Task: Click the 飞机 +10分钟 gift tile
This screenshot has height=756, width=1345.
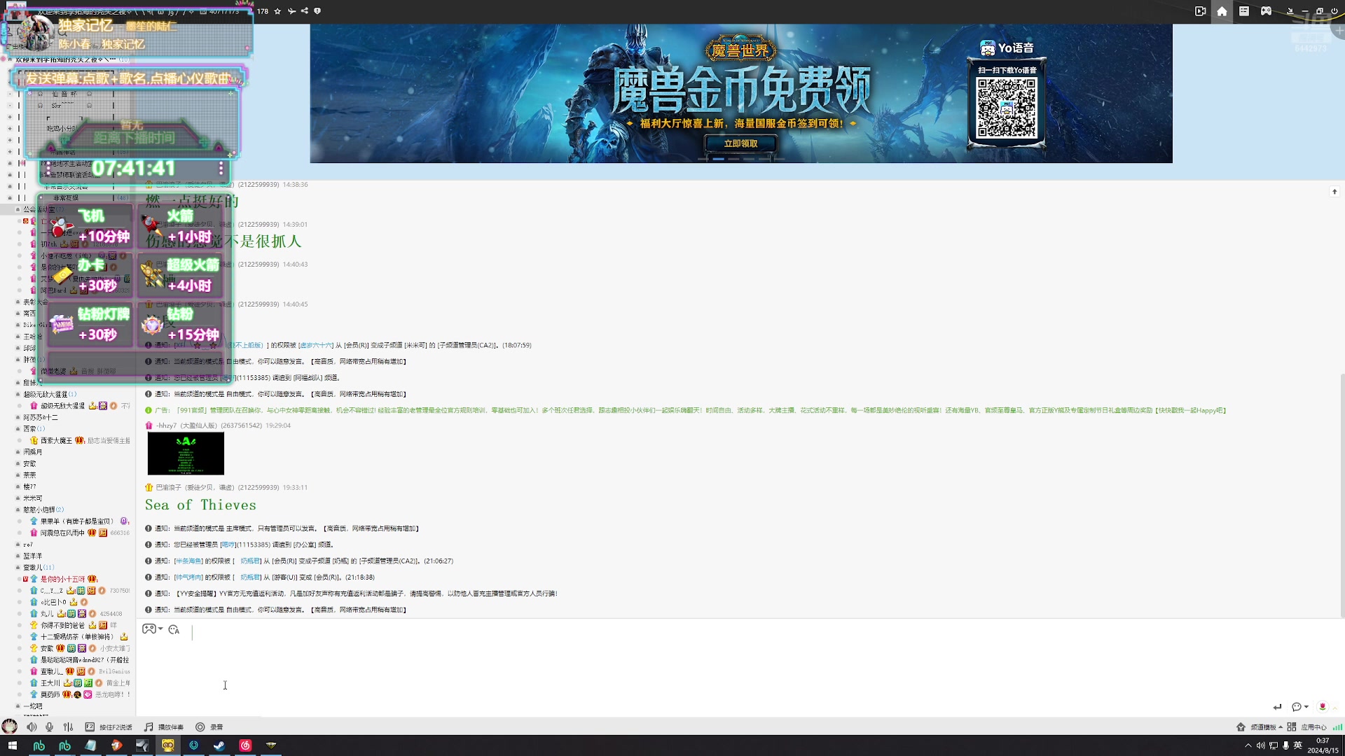Action: (x=90, y=226)
